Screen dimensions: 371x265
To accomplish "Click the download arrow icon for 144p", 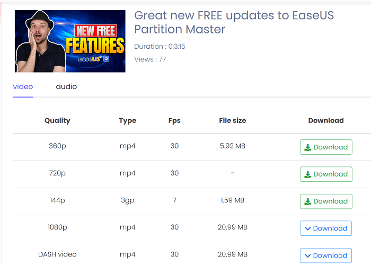I will 308,201.
